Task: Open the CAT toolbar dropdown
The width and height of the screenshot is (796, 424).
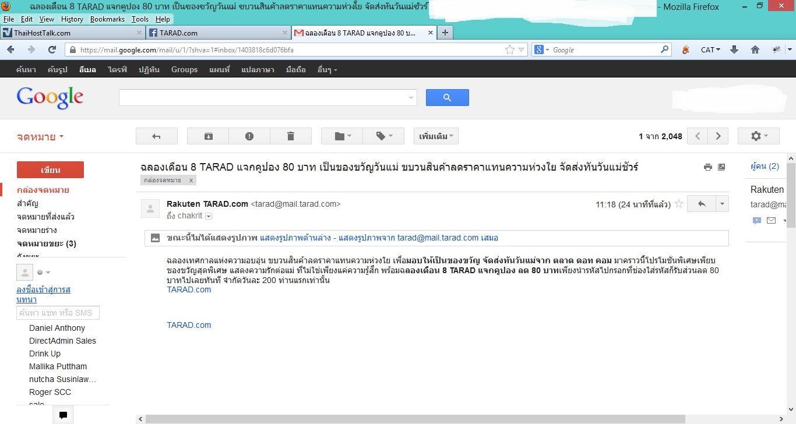Action: pyautogui.click(x=710, y=50)
